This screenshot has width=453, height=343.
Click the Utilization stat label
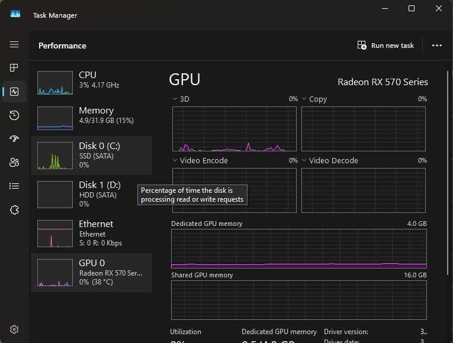pyautogui.click(x=185, y=332)
